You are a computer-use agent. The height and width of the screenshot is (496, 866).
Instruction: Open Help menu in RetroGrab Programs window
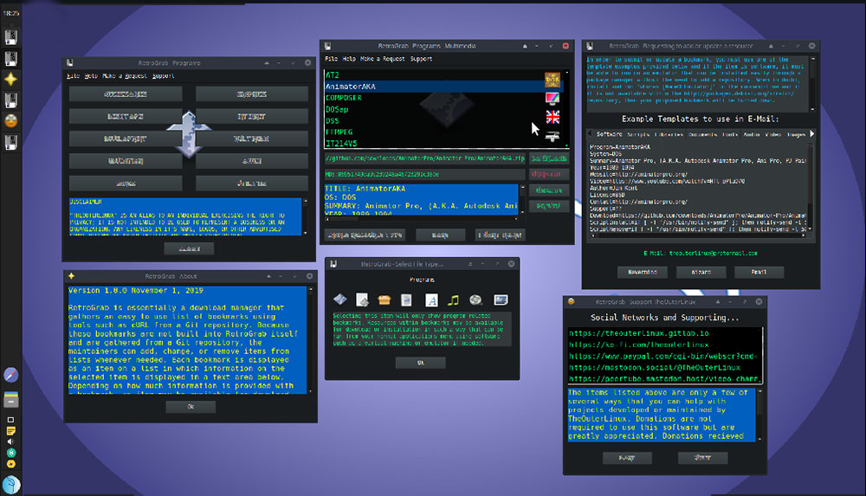pos(91,75)
